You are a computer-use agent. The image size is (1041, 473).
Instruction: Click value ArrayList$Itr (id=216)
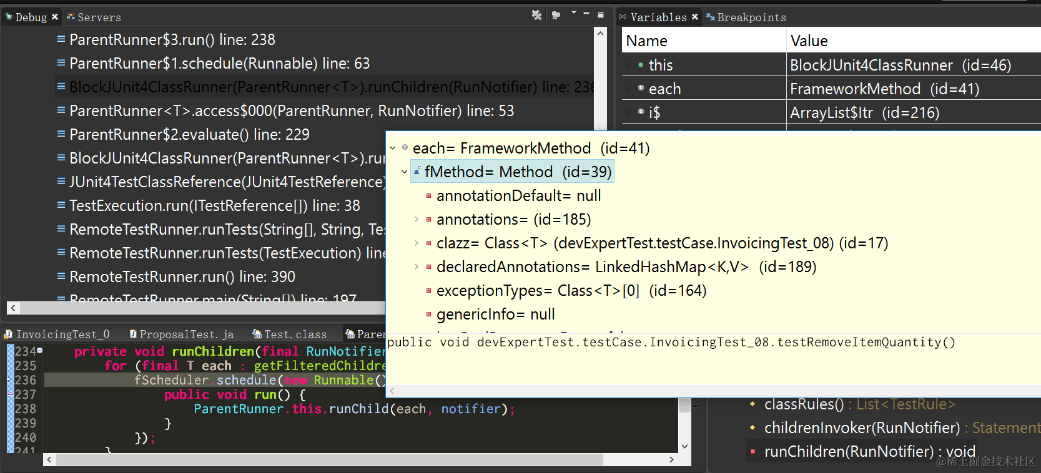(x=864, y=112)
